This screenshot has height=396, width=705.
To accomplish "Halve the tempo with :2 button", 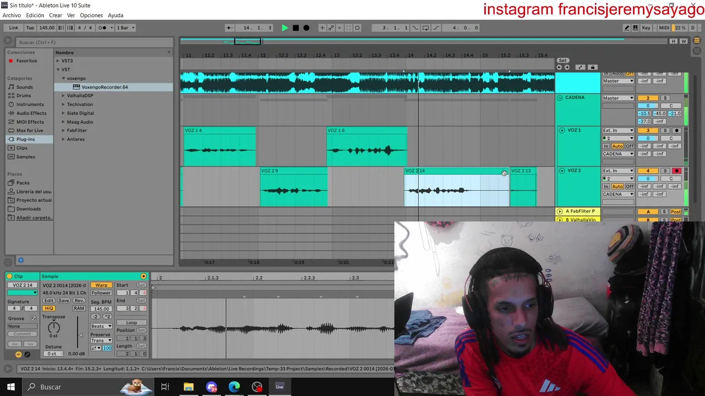I will [96, 317].
